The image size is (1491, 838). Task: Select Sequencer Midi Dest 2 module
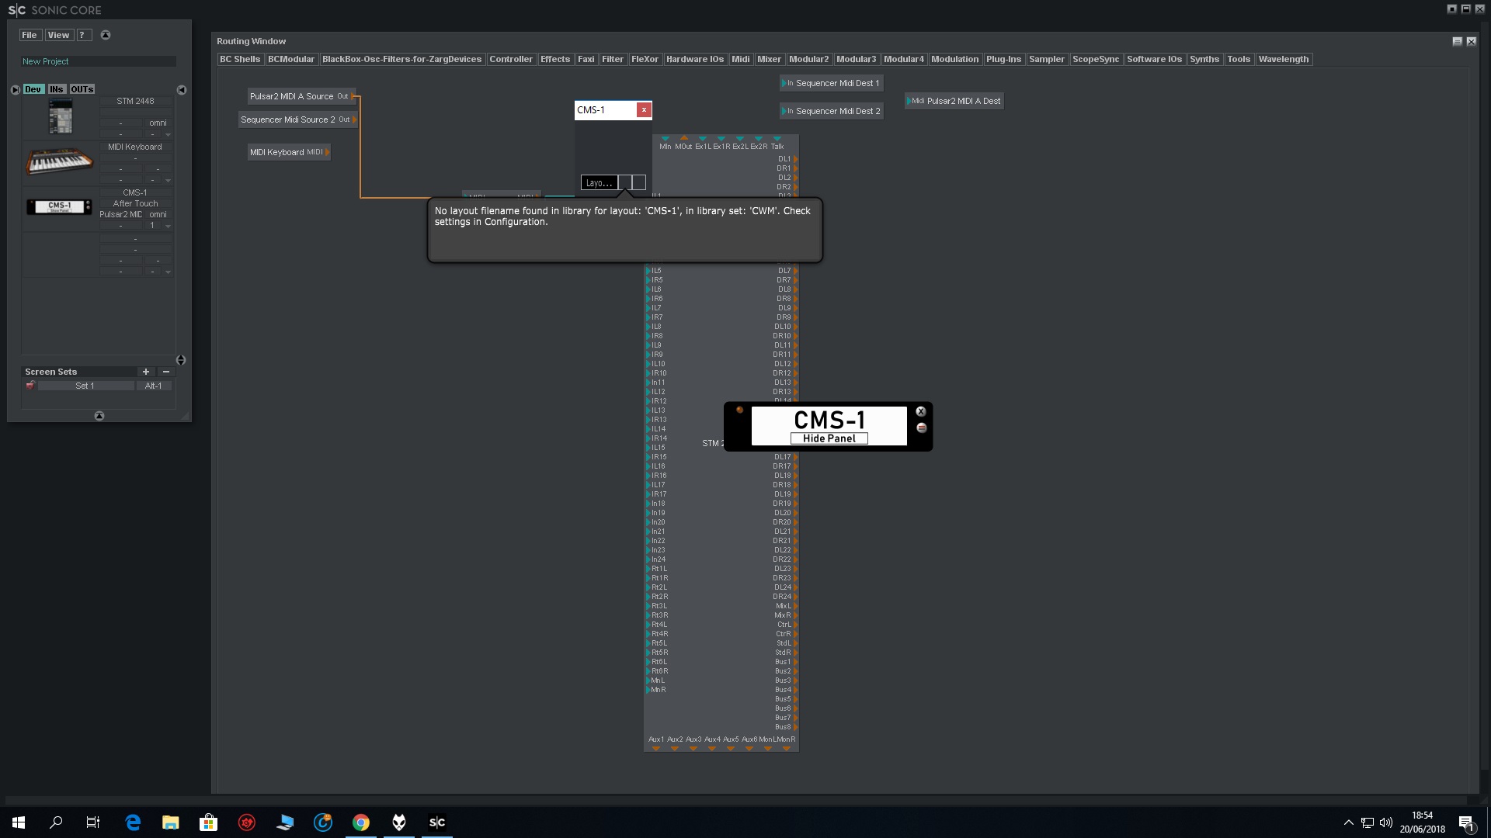point(832,111)
